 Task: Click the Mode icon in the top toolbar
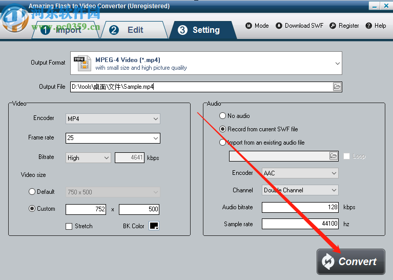249,26
